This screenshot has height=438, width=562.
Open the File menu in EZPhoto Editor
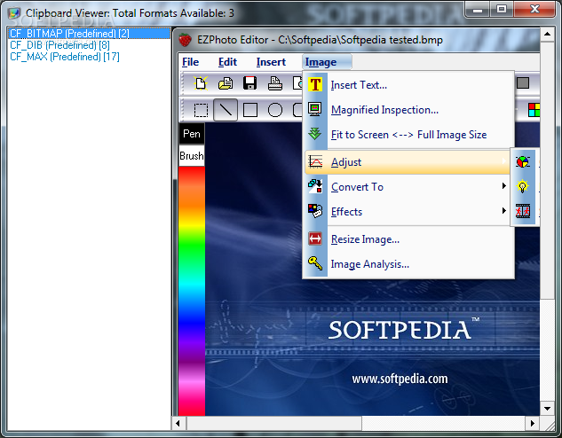click(190, 62)
